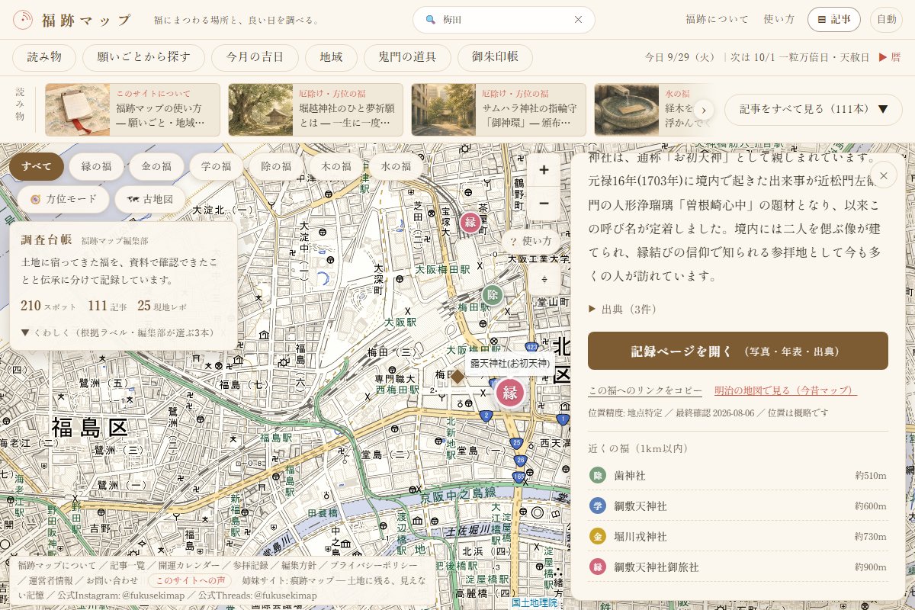The width and height of the screenshot is (915, 610).
Task: Click the green 除 marker near 梅田駅
Action: [x=493, y=295]
